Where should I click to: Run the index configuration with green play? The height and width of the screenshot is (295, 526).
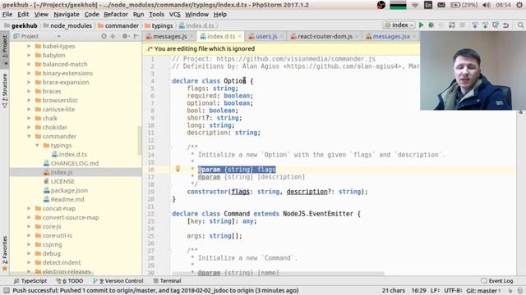point(421,25)
